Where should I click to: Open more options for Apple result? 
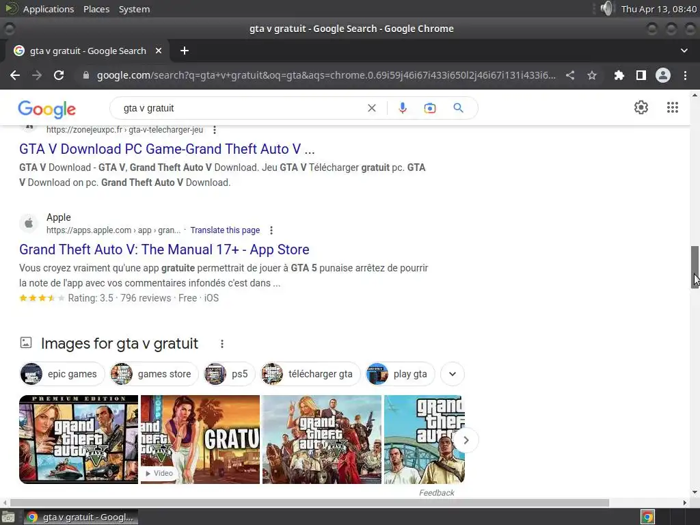pos(271,230)
